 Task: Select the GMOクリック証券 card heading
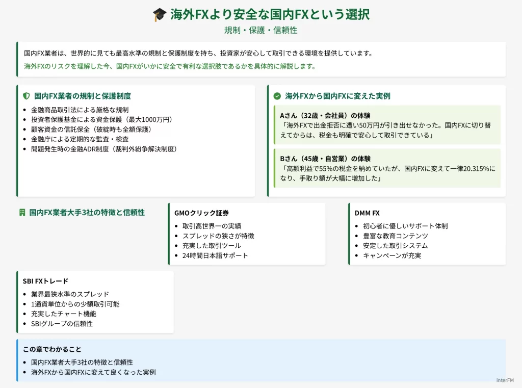coord(201,213)
